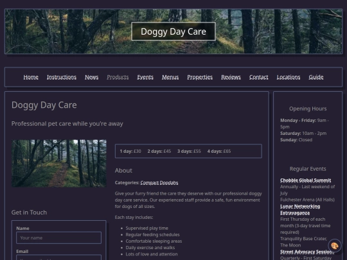This screenshot has width=347, height=260.
Task: Click the forest product thumbnail image
Action: coord(59,164)
